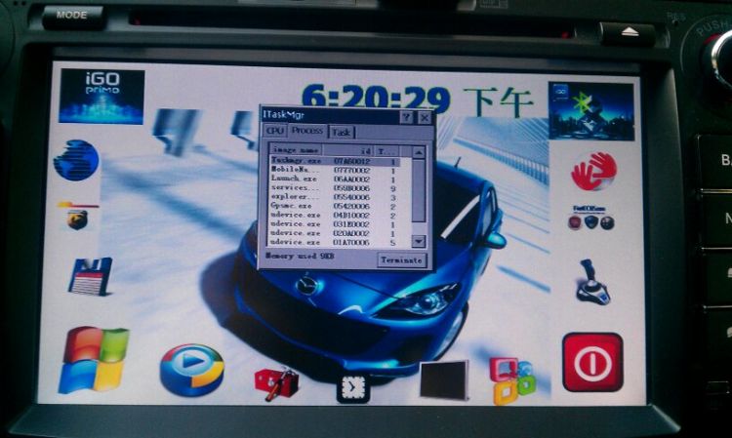Image resolution: width=732 pixels, height=438 pixels.
Task: Switch to the Task tab
Action: (x=342, y=133)
